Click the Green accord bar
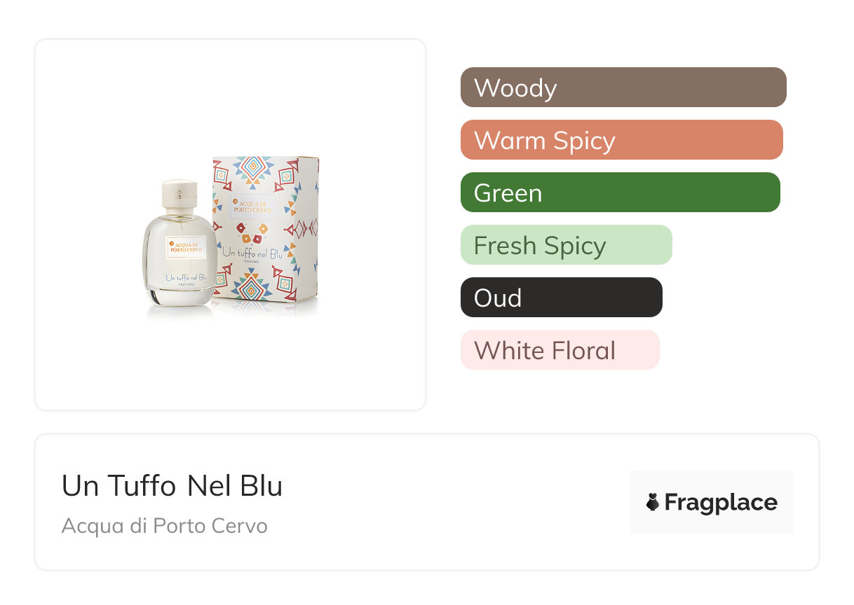The width and height of the screenshot is (854, 605). [620, 193]
